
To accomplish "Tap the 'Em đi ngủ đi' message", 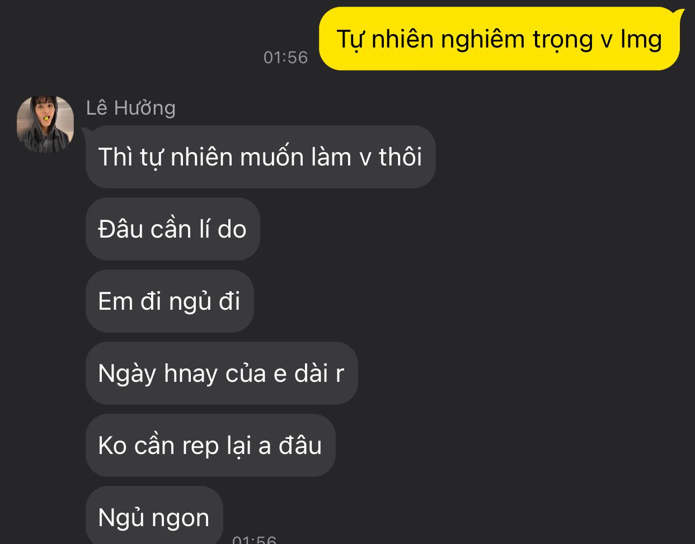I will point(170,301).
